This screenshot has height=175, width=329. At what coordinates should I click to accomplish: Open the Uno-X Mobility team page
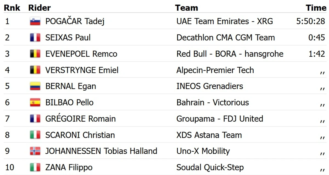[x=203, y=151]
